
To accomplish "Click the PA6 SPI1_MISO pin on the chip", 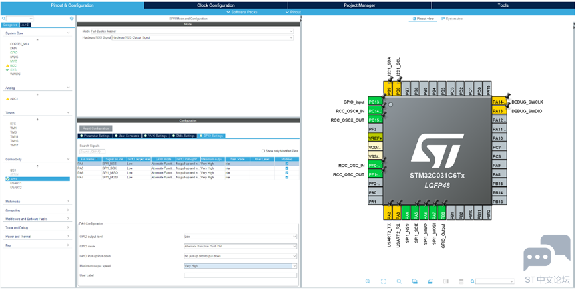I will pyautogui.click(x=425, y=213).
